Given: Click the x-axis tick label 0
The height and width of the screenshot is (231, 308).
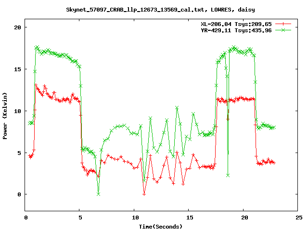Looking at the screenshot, I should [26, 218].
